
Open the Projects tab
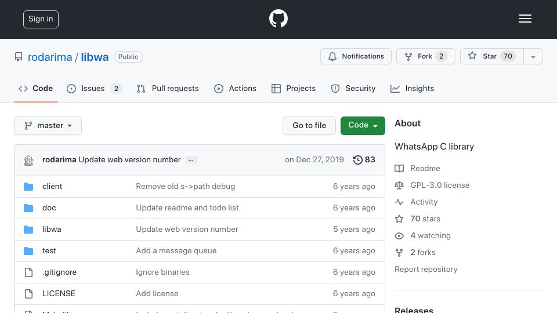(294, 88)
